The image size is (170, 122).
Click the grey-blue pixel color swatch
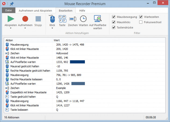[x=78, y=83]
